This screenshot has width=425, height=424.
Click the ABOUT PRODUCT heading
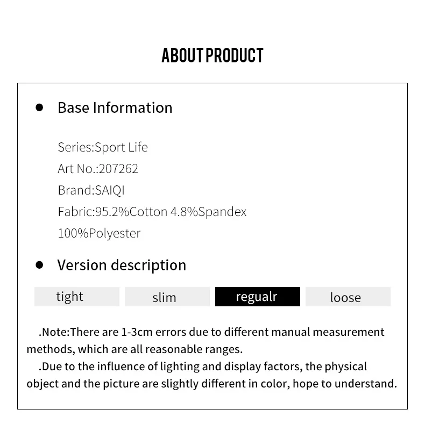212,55
